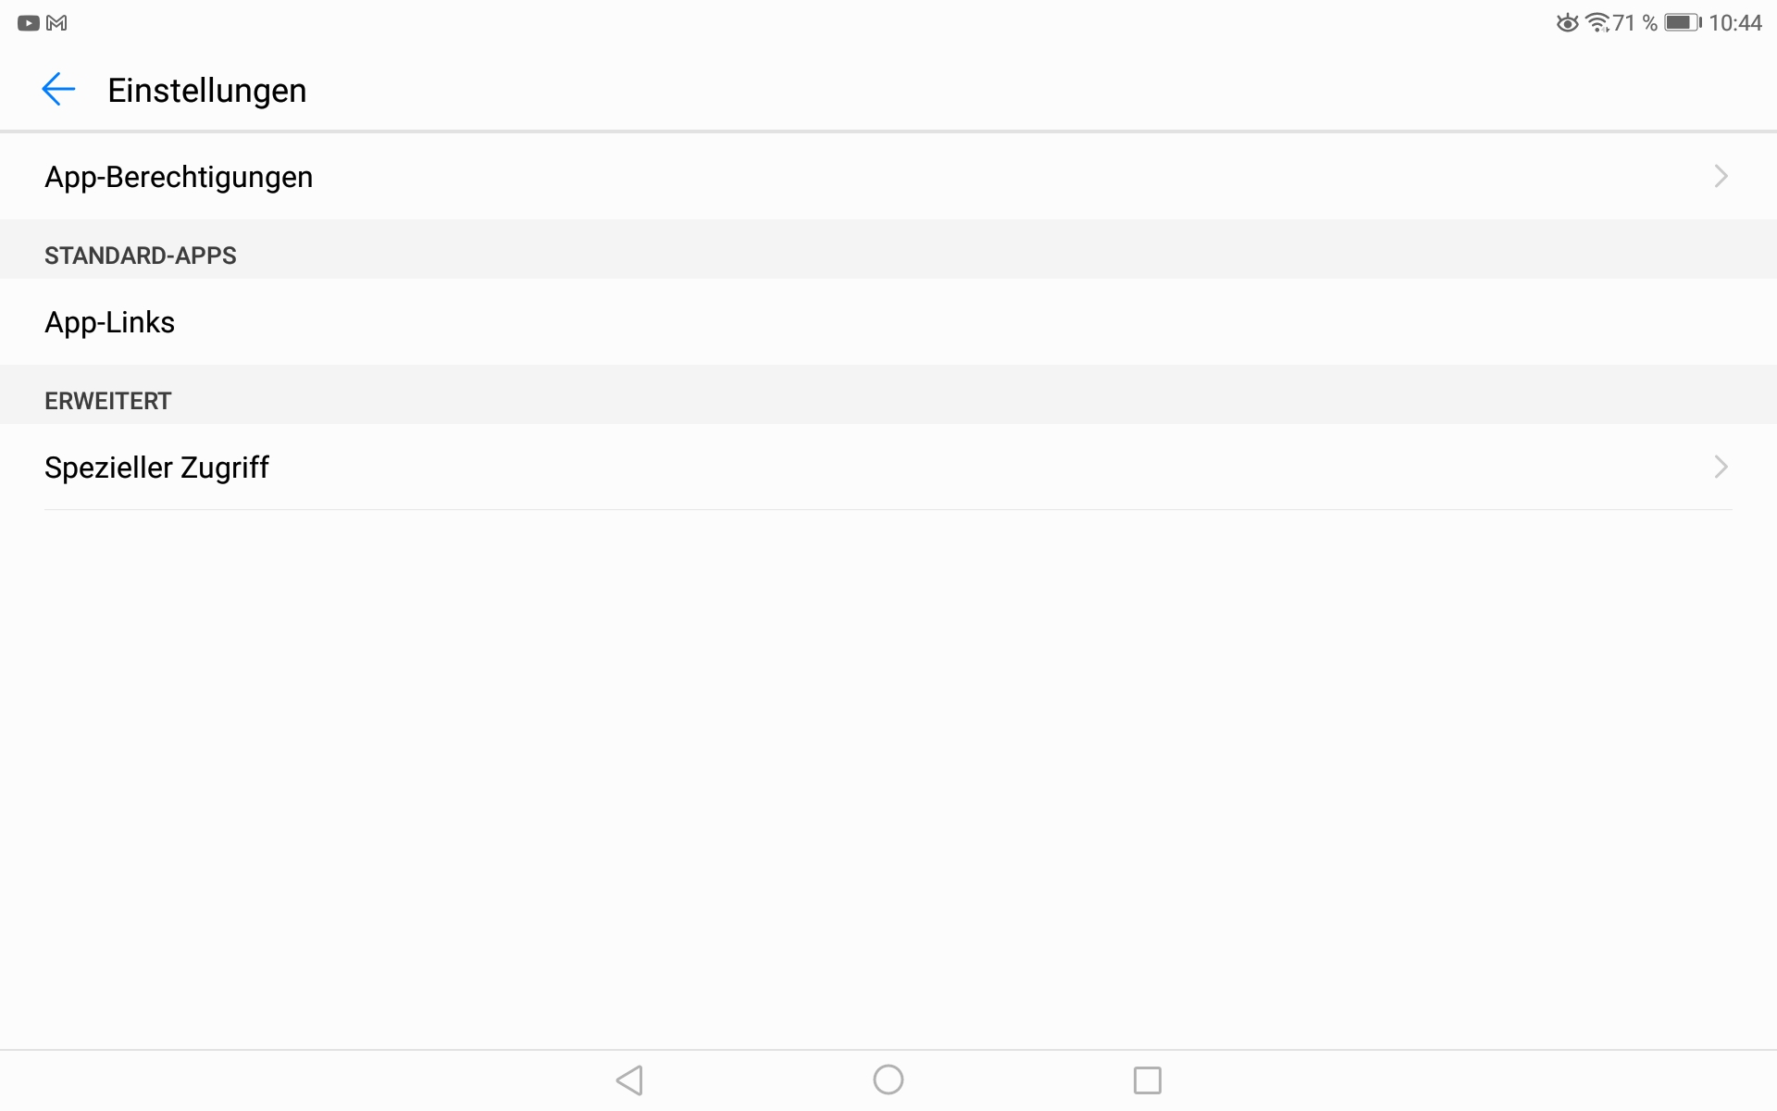This screenshot has height=1111, width=1777.
Task: Tap the square recent apps button
Action: pos(1148,1080)
